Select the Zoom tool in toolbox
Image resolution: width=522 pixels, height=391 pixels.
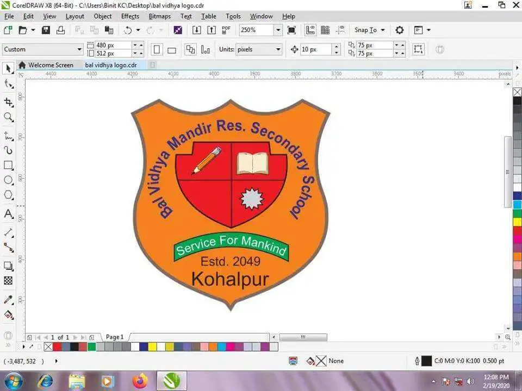click(8, 117)
